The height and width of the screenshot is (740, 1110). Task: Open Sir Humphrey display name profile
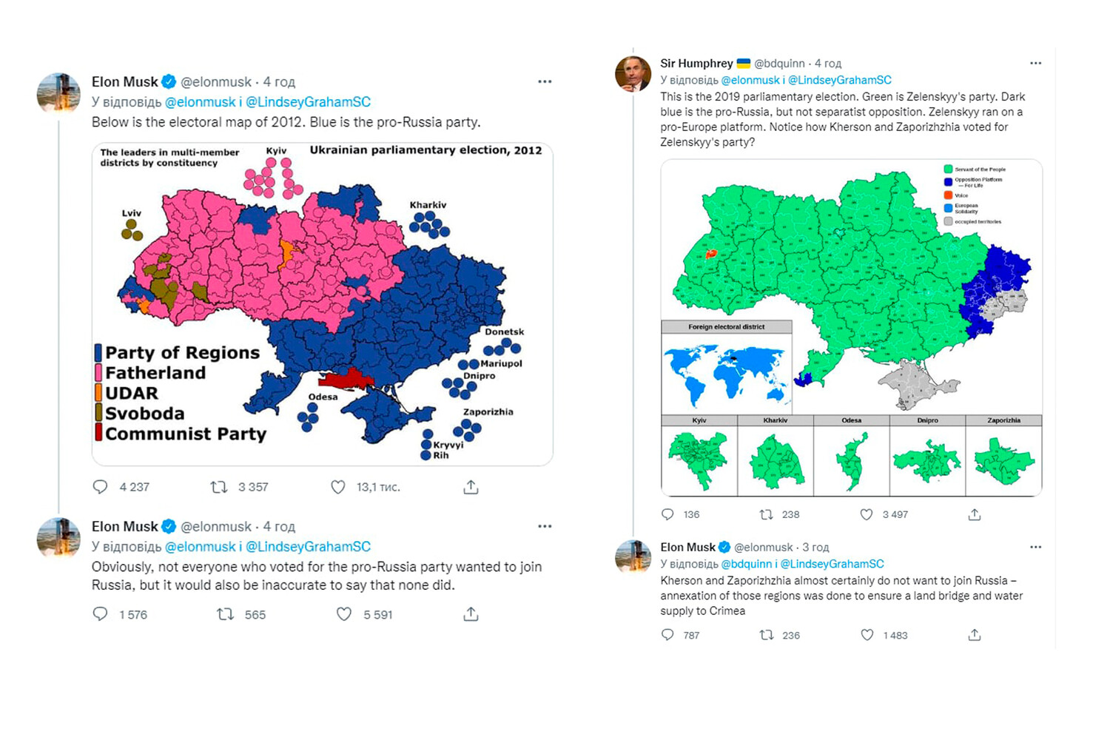696,63
